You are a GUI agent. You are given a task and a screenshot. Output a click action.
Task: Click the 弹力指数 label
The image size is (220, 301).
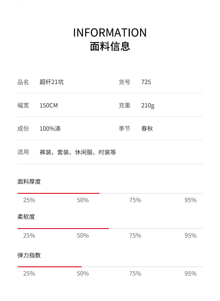pos(29,255)
